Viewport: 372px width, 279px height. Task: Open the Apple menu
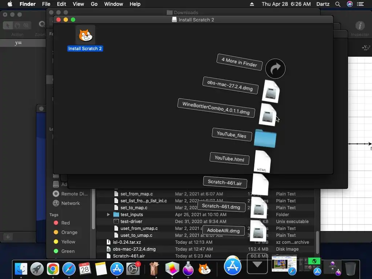pyautogui.click(x=10, y=4)
